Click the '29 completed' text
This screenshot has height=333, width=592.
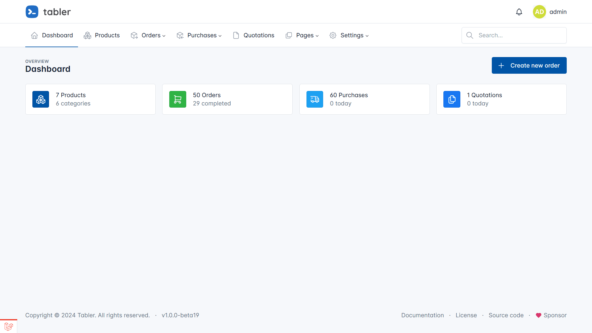click(212, 103)
